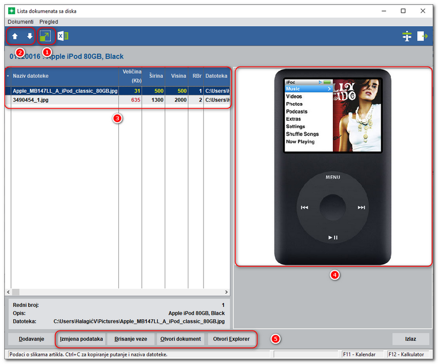This screenshot has height=364, width=438.
Task: Click the horizontal scrollbar thumb
Action: [16, 292]
